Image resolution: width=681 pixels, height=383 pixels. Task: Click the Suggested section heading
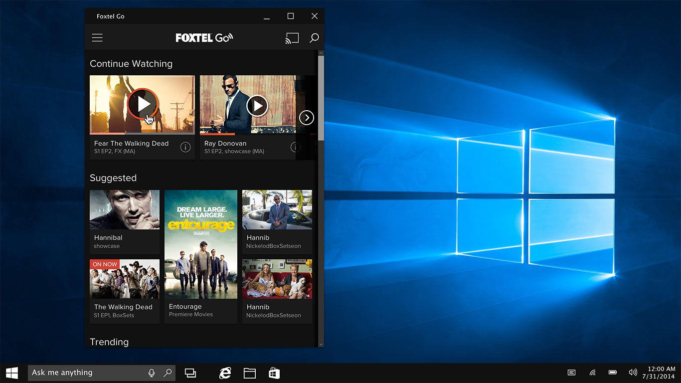coord(113,178)
